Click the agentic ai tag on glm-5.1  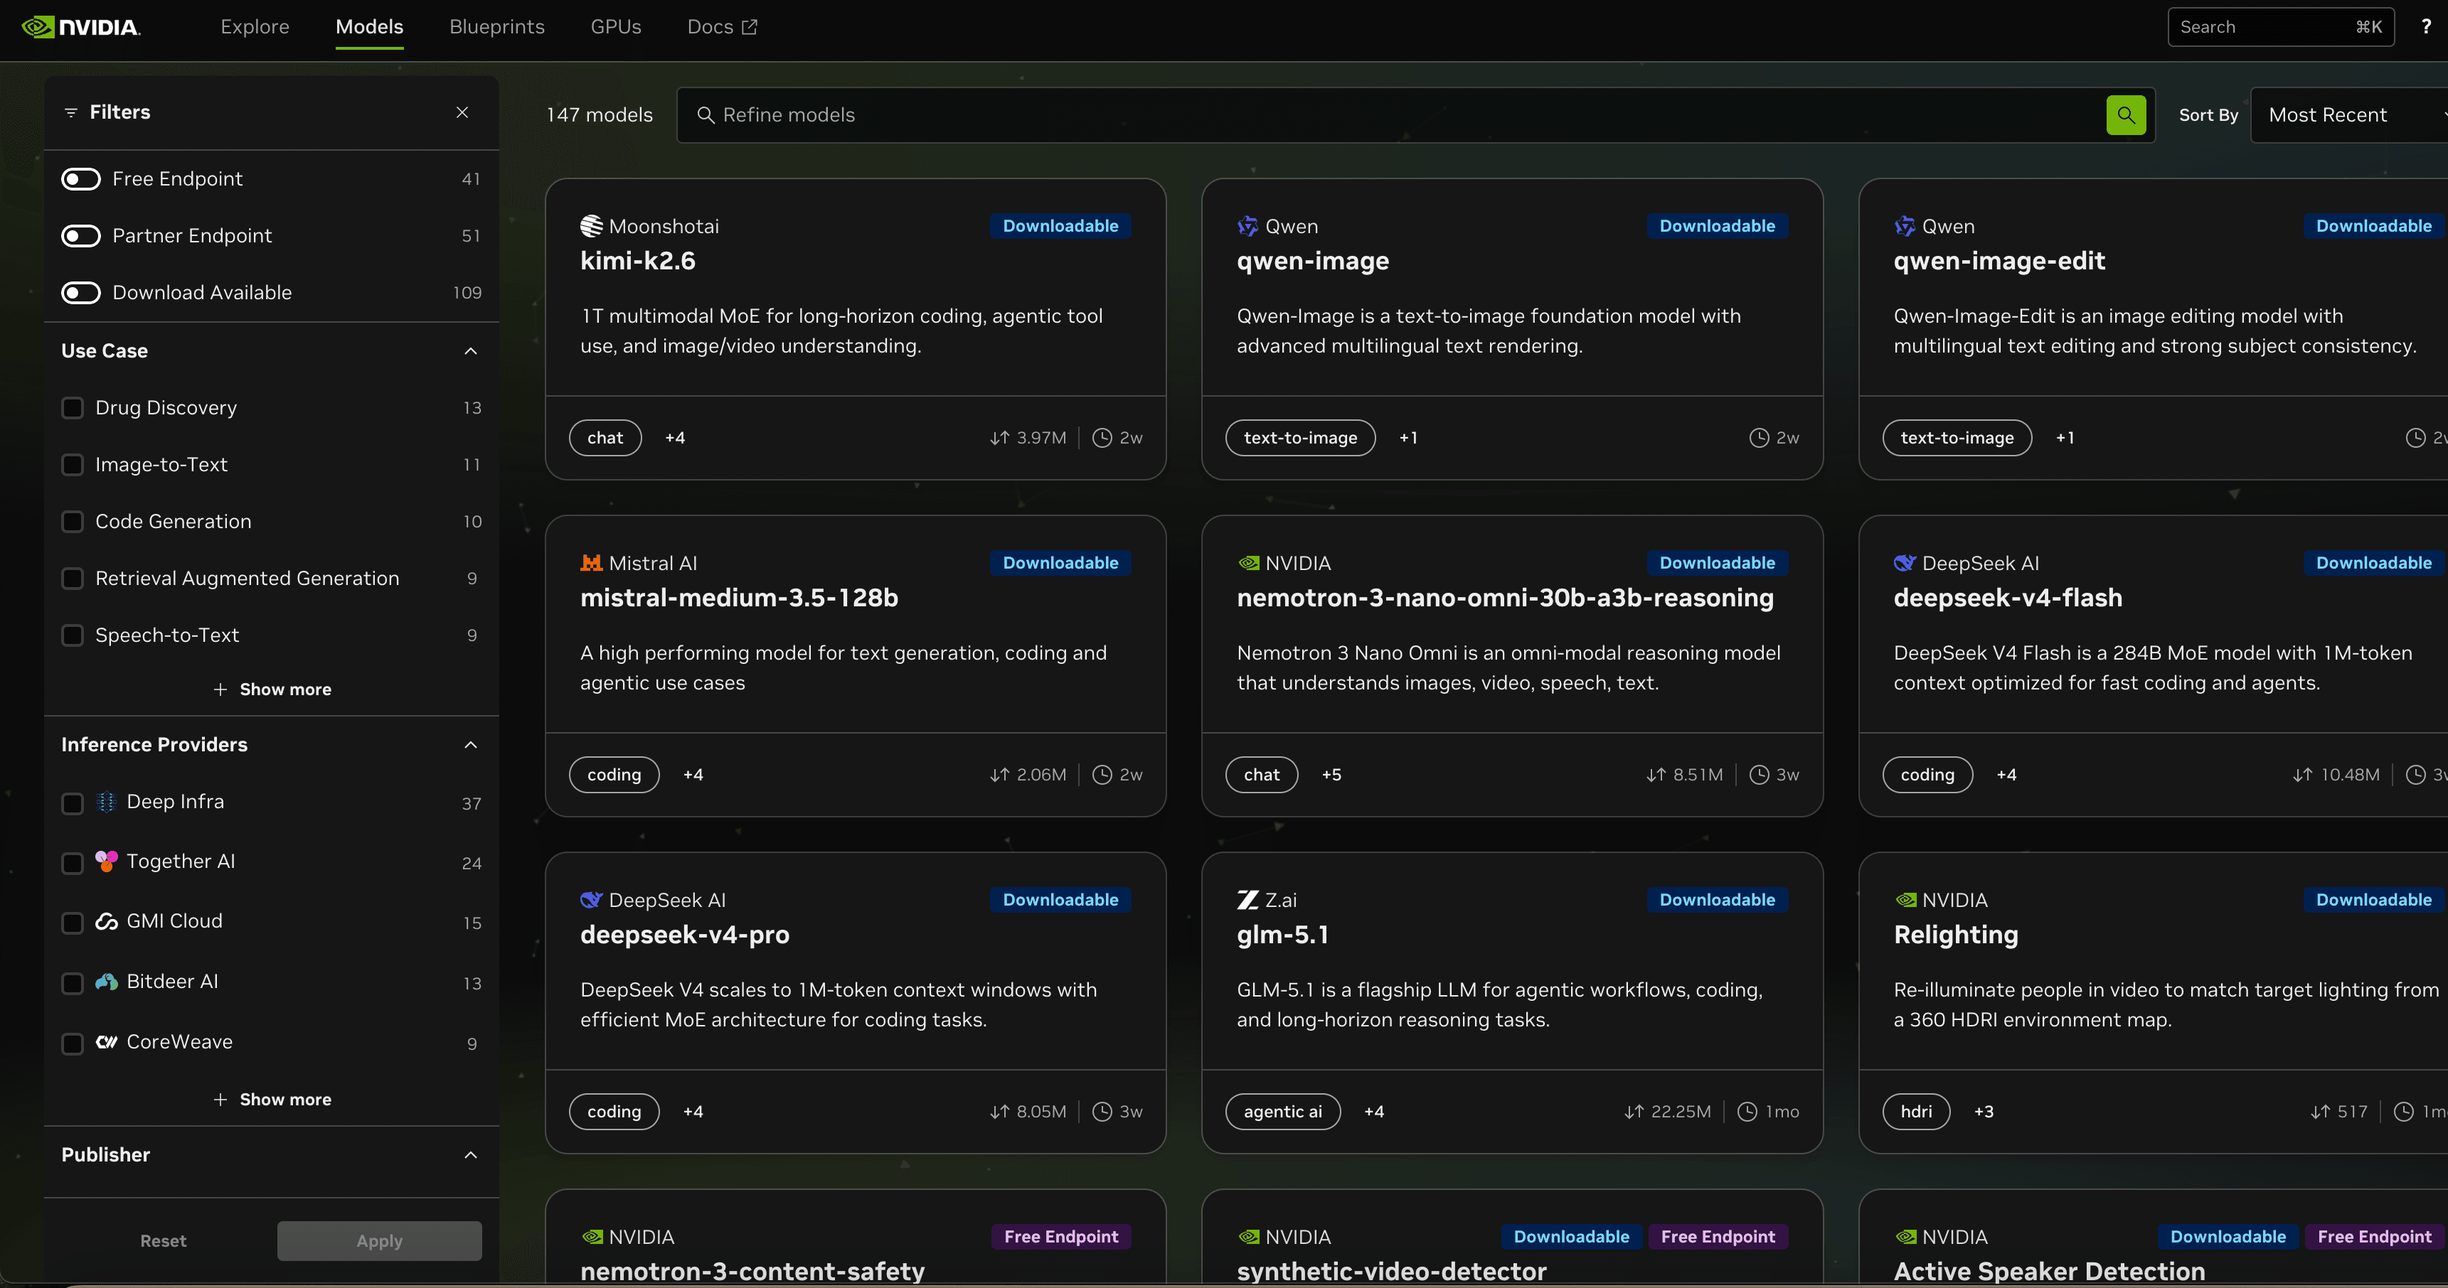[x=1283, y=1111]
